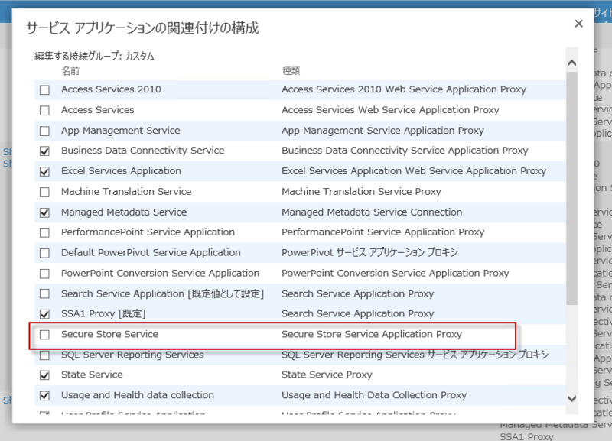Click the scroll up arrow

(x=571, y=63)
